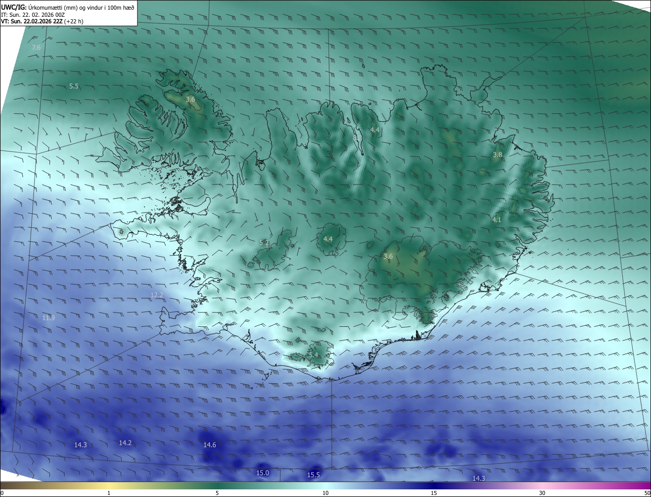Viewport: 651px width, 497px height.
Task: Click the 0 tick on the colour scale
Action: coord(2,493)
